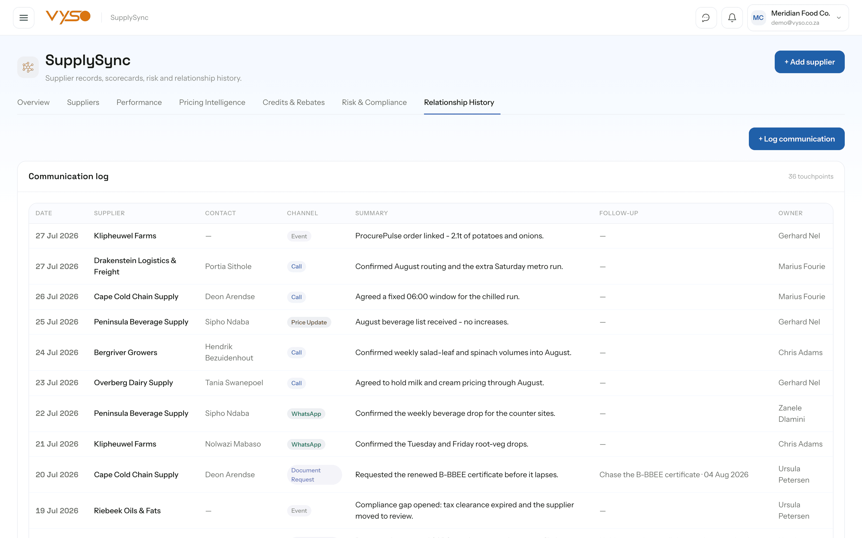Click the SupplySync network module icon
This screenshot has height=538, width=862.
(x=28, y=67)
